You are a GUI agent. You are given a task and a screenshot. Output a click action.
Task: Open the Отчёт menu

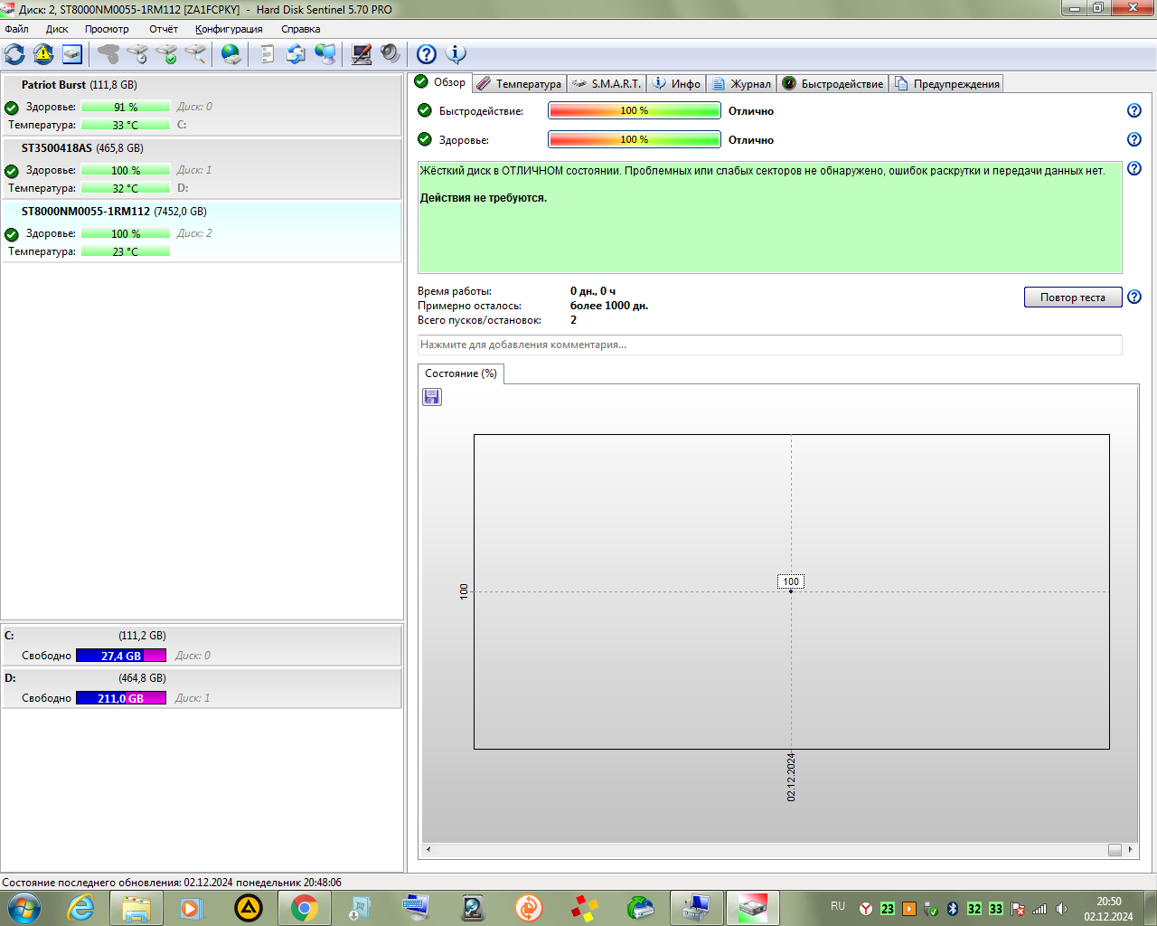pos(164,29)
